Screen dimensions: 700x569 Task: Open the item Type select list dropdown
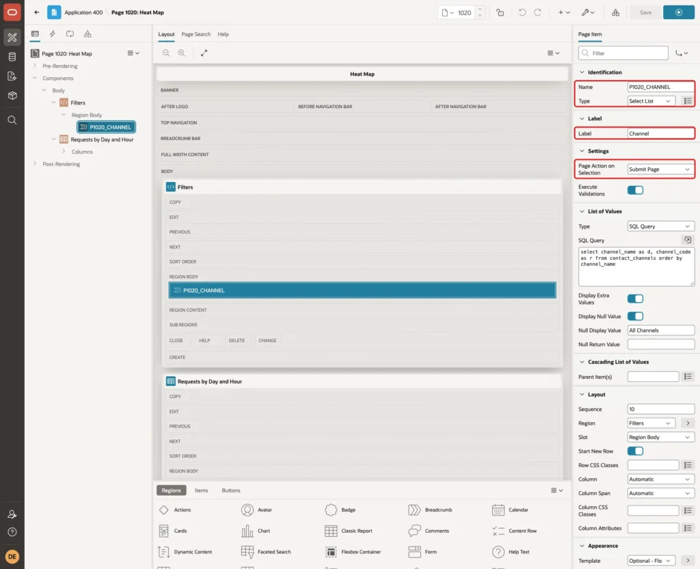(x=651, y=101)
